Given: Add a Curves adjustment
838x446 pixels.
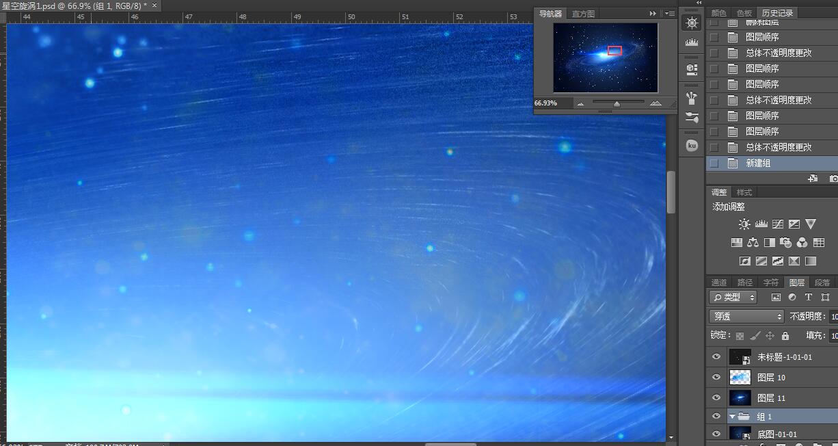Looking at the screenshot, I should (x=777, y=224).
